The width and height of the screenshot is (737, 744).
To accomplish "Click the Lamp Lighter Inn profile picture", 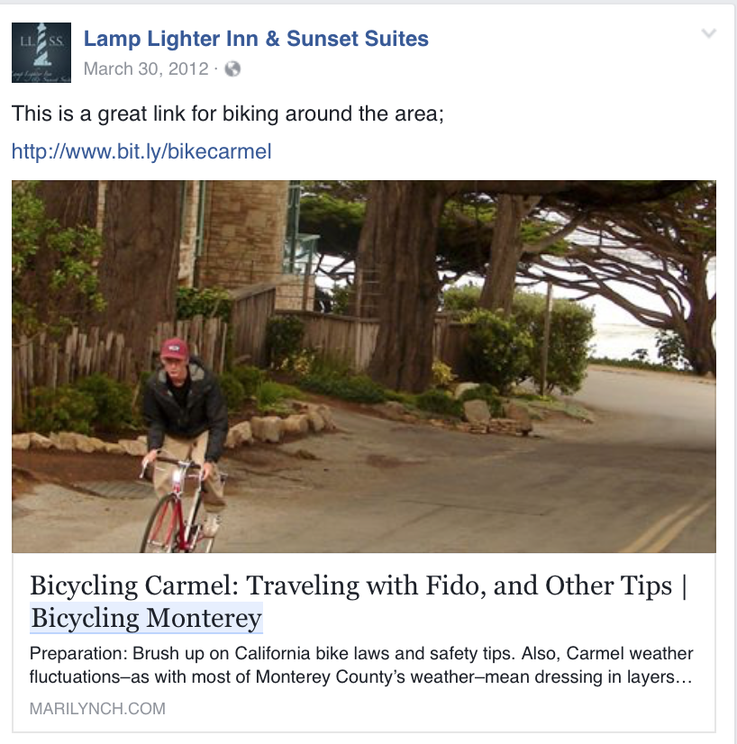I will (x=41, y=52).
